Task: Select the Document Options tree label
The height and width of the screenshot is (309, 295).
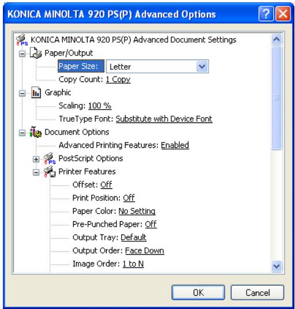Action: (77, 132)
